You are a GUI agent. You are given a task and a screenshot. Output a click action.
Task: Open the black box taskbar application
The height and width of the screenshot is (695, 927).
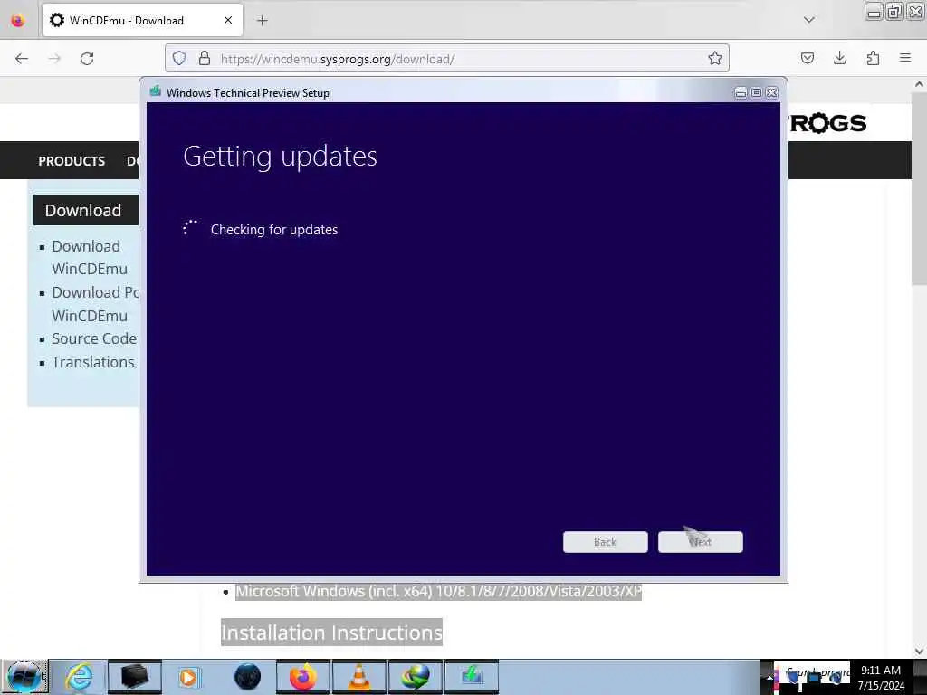pos(134,677)
